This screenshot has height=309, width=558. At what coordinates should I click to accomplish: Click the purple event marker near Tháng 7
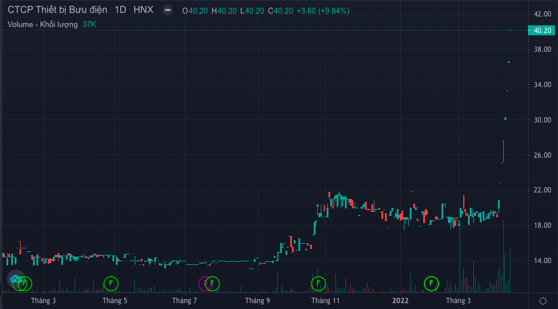click(204, 284)
